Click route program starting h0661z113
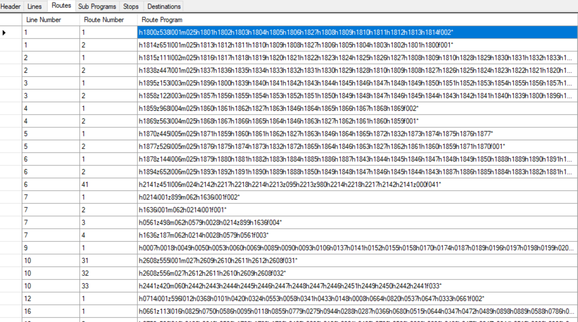The image size is (578, 322). [x=358, y=311]
